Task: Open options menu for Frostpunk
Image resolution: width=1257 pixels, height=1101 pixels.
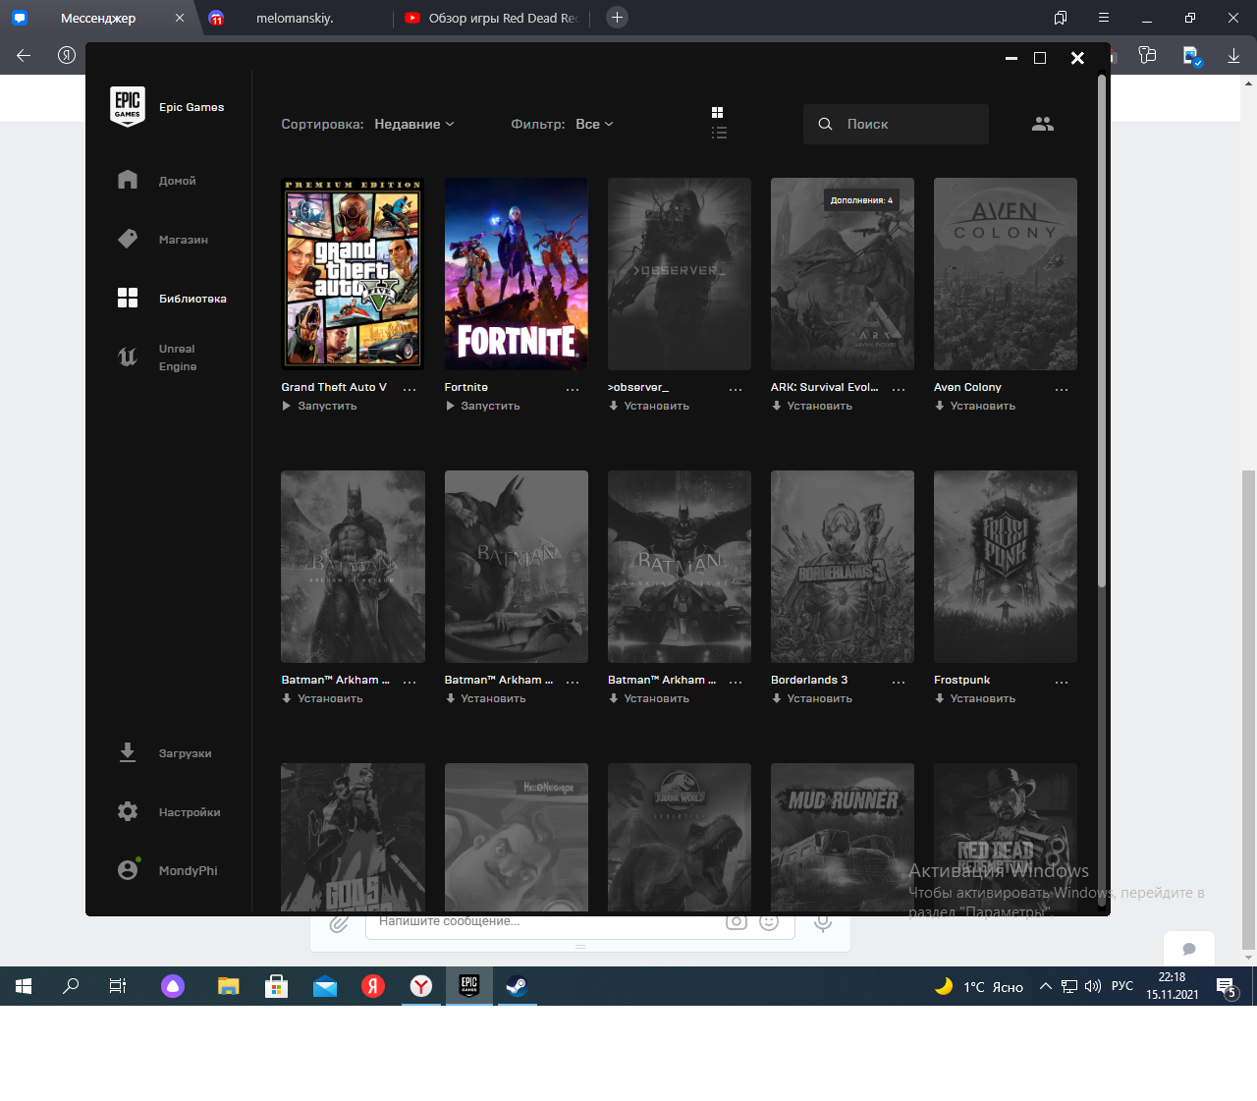Action: click(1062, 682)
